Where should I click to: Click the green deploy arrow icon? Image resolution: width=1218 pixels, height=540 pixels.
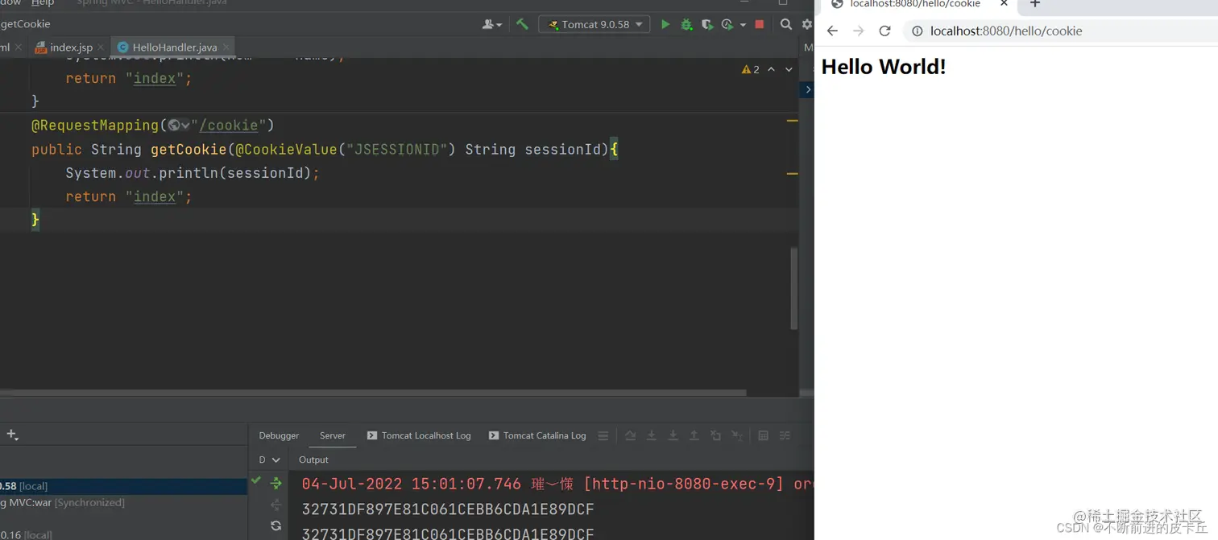coord(275,484)
